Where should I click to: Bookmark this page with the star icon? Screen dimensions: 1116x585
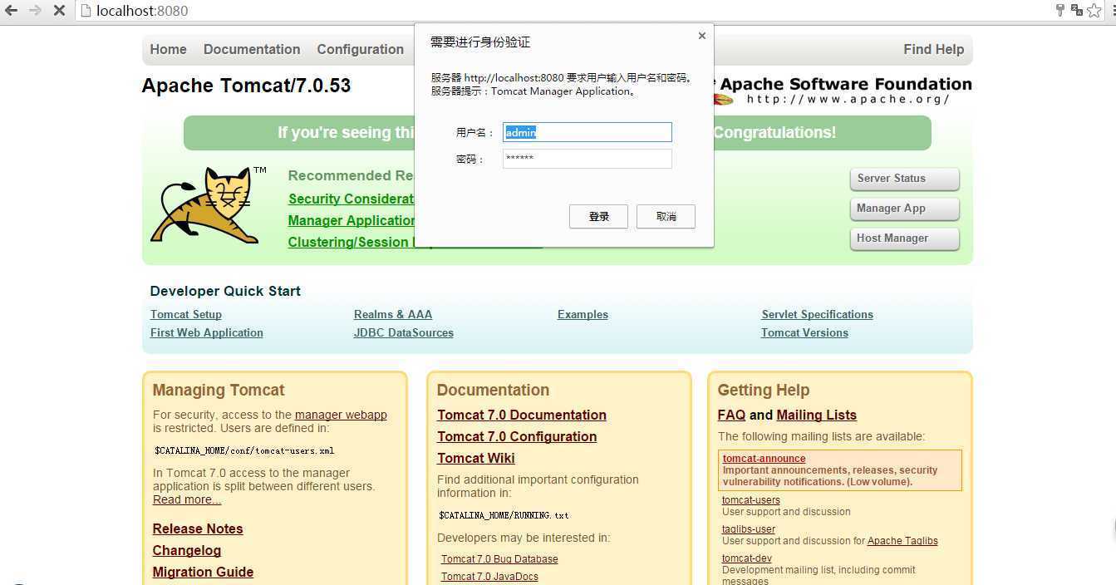1095,11
